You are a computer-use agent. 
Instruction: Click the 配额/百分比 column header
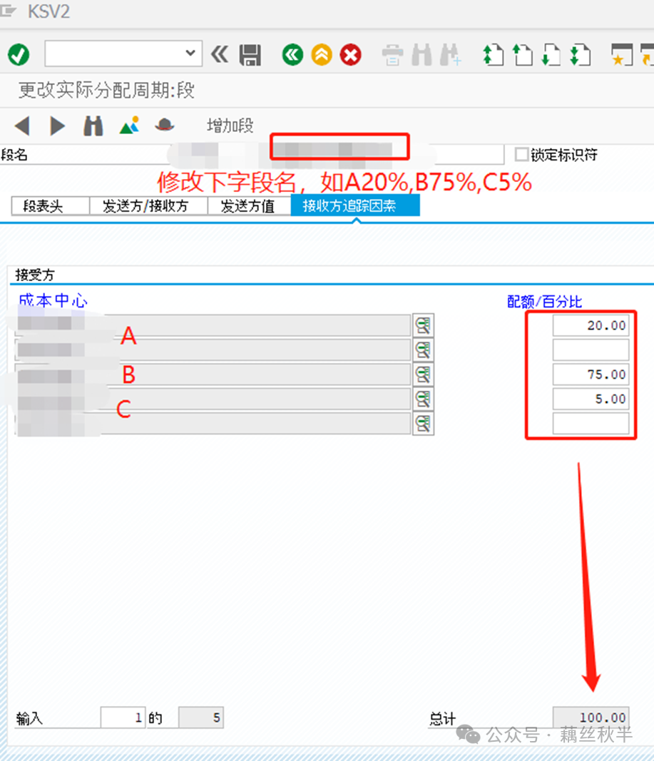pos(544,302)
